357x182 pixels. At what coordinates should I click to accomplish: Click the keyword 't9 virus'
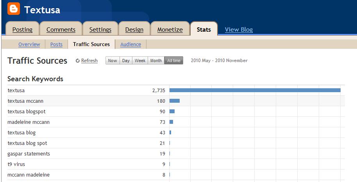click(16, 164)
